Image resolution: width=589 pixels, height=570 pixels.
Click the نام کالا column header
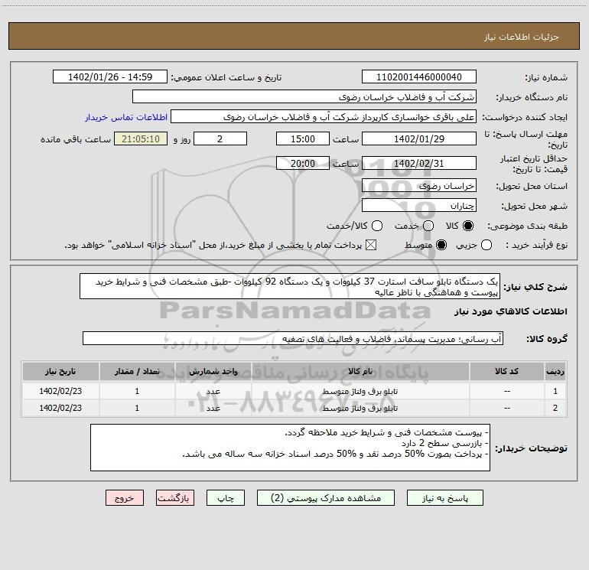[360, 371]
